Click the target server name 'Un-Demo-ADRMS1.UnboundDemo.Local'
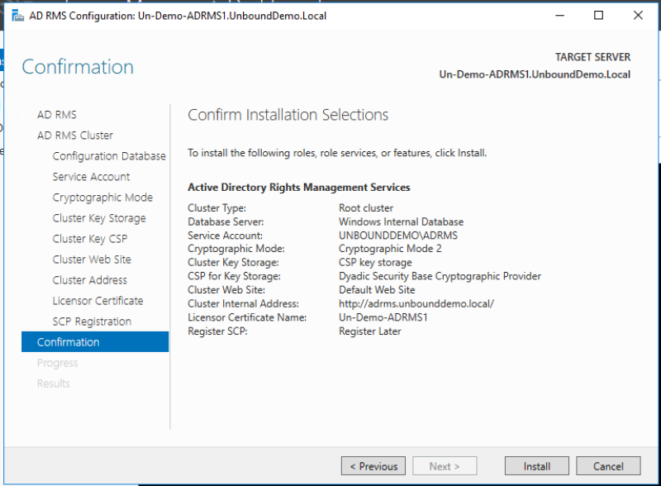Screen dimensions: 661x486 535,74
